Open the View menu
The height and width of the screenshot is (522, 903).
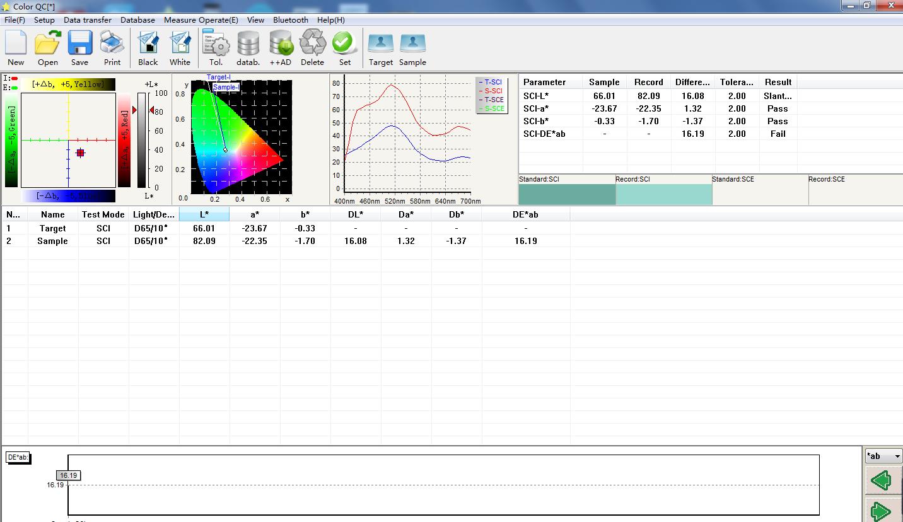tap(255, 20)
